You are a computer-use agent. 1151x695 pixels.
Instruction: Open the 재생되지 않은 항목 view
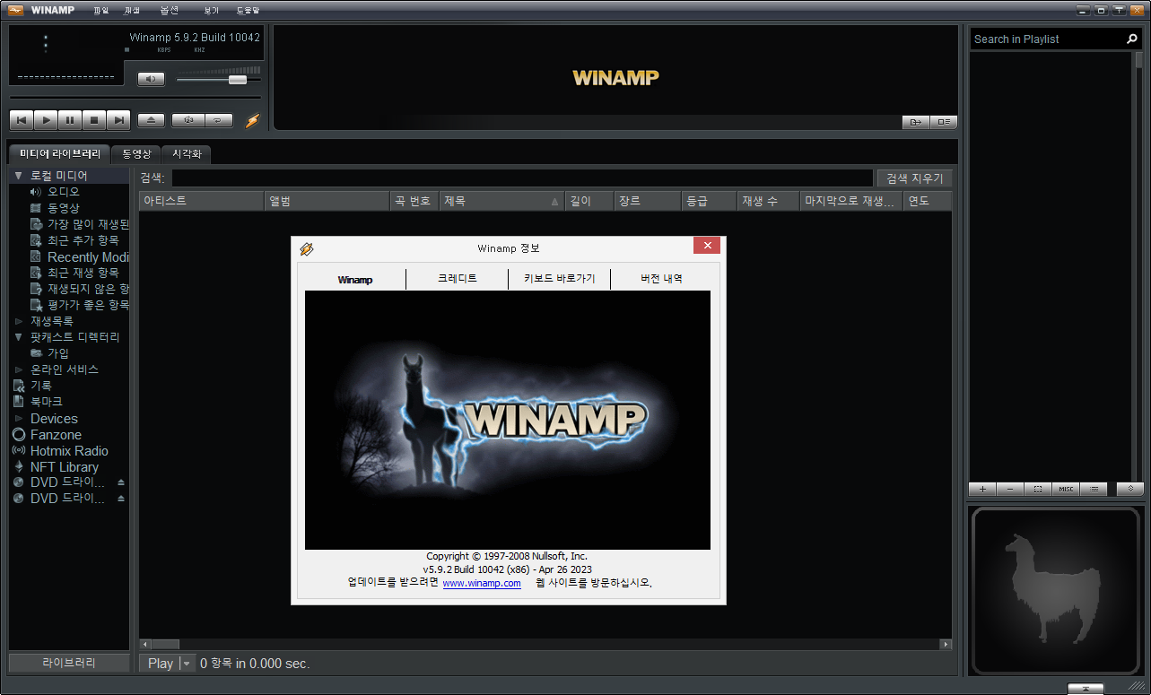coord(79,289)
